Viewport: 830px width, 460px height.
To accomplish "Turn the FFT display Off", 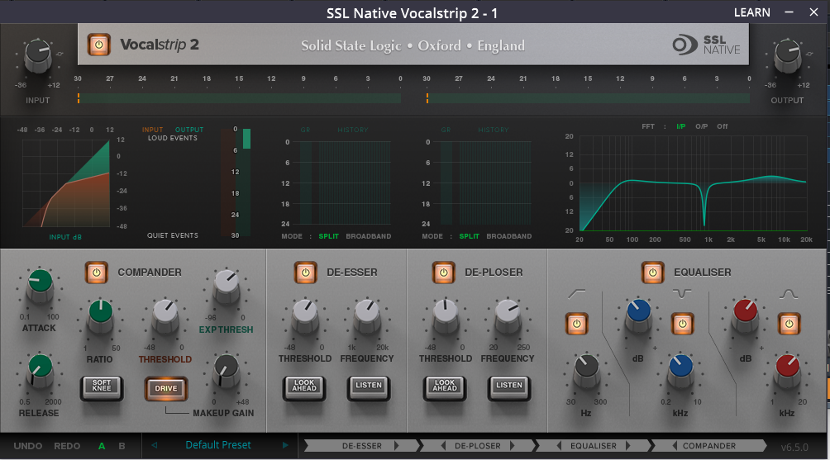I will (x=722, y=126).
